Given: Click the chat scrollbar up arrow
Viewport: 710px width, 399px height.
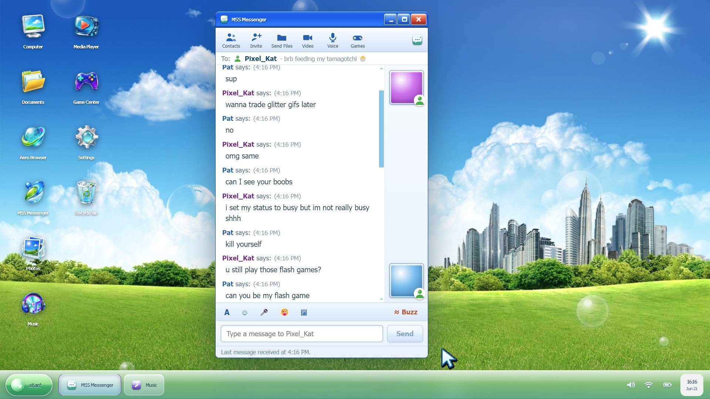Looking at the screenshot, I should (x=381, y=68).
